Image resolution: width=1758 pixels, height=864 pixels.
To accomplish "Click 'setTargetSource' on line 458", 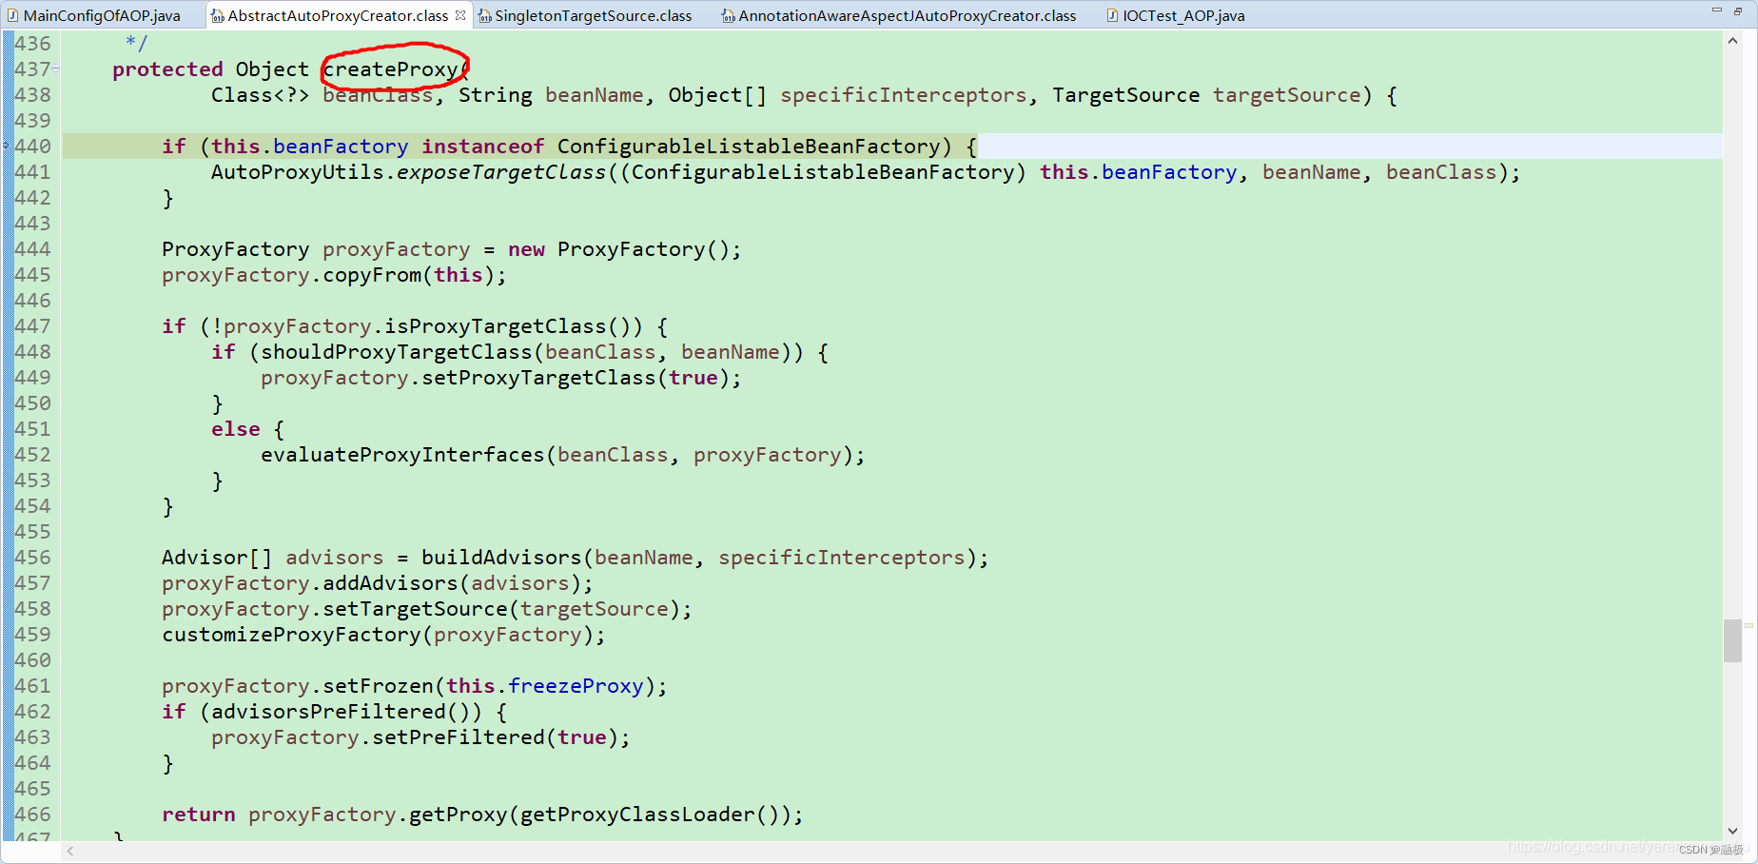I will (415, 609).
